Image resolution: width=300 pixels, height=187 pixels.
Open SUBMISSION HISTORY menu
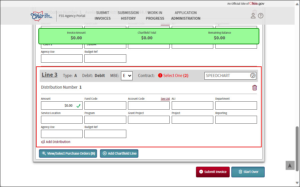click(128, 16)
